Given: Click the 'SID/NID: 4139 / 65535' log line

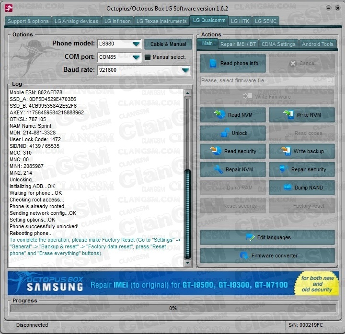Looking at the screenshot, I should [x=34, y=146].
